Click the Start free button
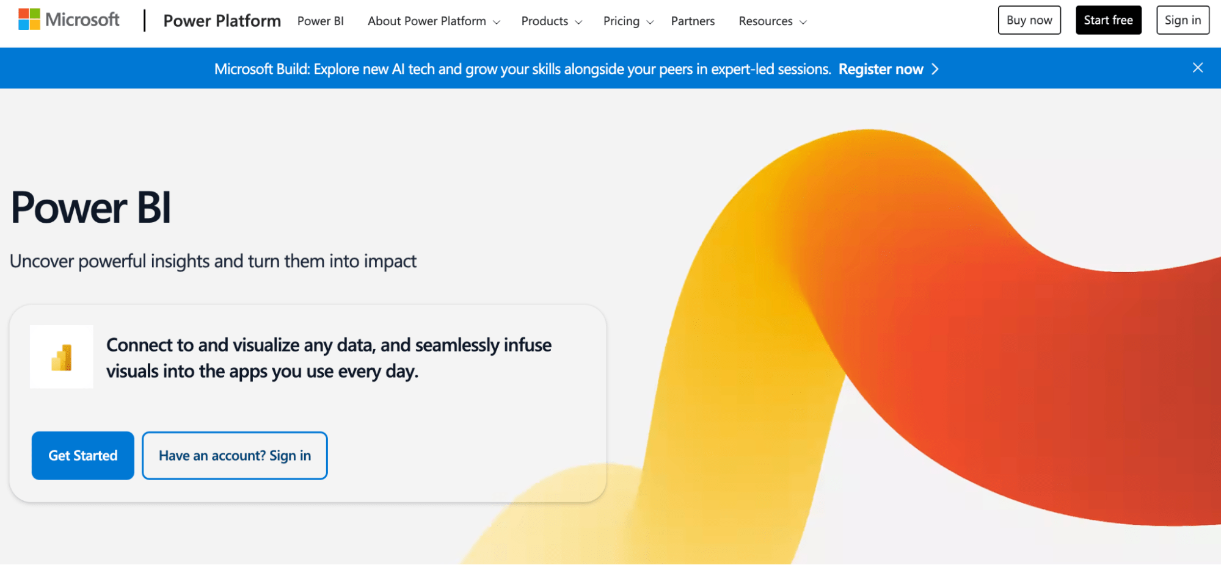This screenshot has height=565, width=1221. pos(1108,20)
